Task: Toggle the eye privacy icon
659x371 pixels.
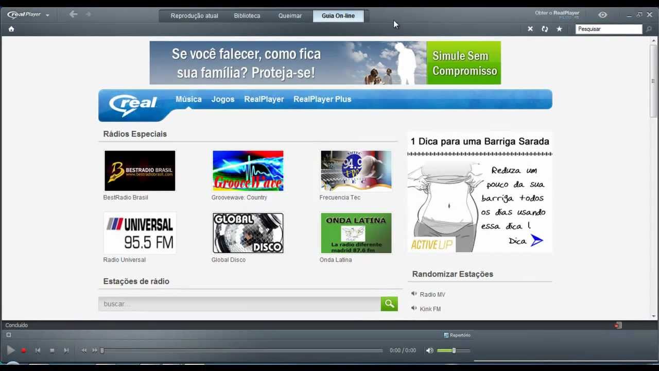Action: [x=602, y=15]
